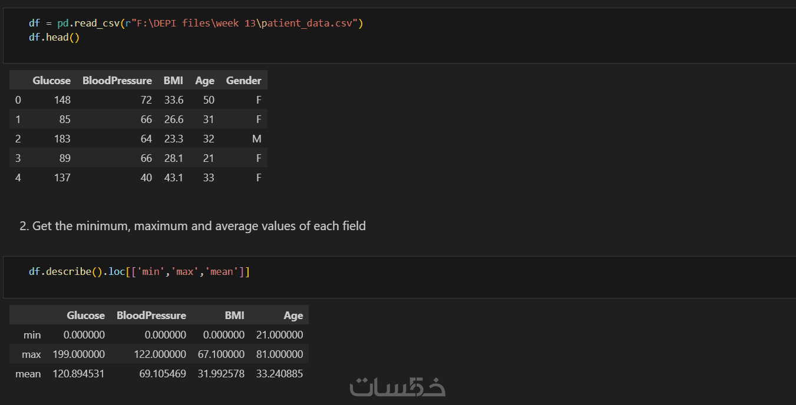Click the df.head() code line
This screenshot has height=405, width=796.
coord(54,37)
